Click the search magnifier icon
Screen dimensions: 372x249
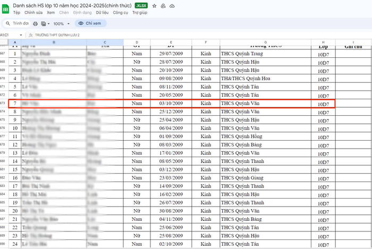tap(8, 23)
